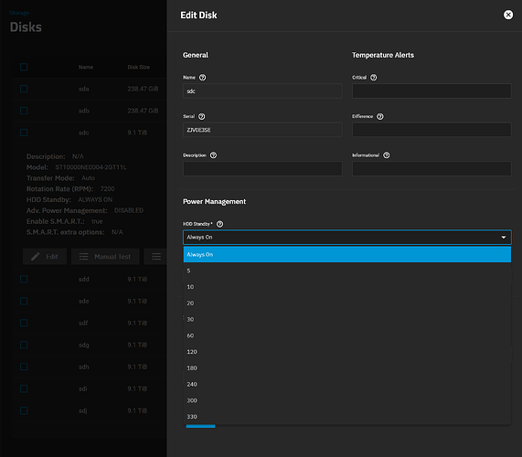Open Description field help tooltip icon
Image resolution: width=522 pixels, height=457 pixels.
pos(213,155)
